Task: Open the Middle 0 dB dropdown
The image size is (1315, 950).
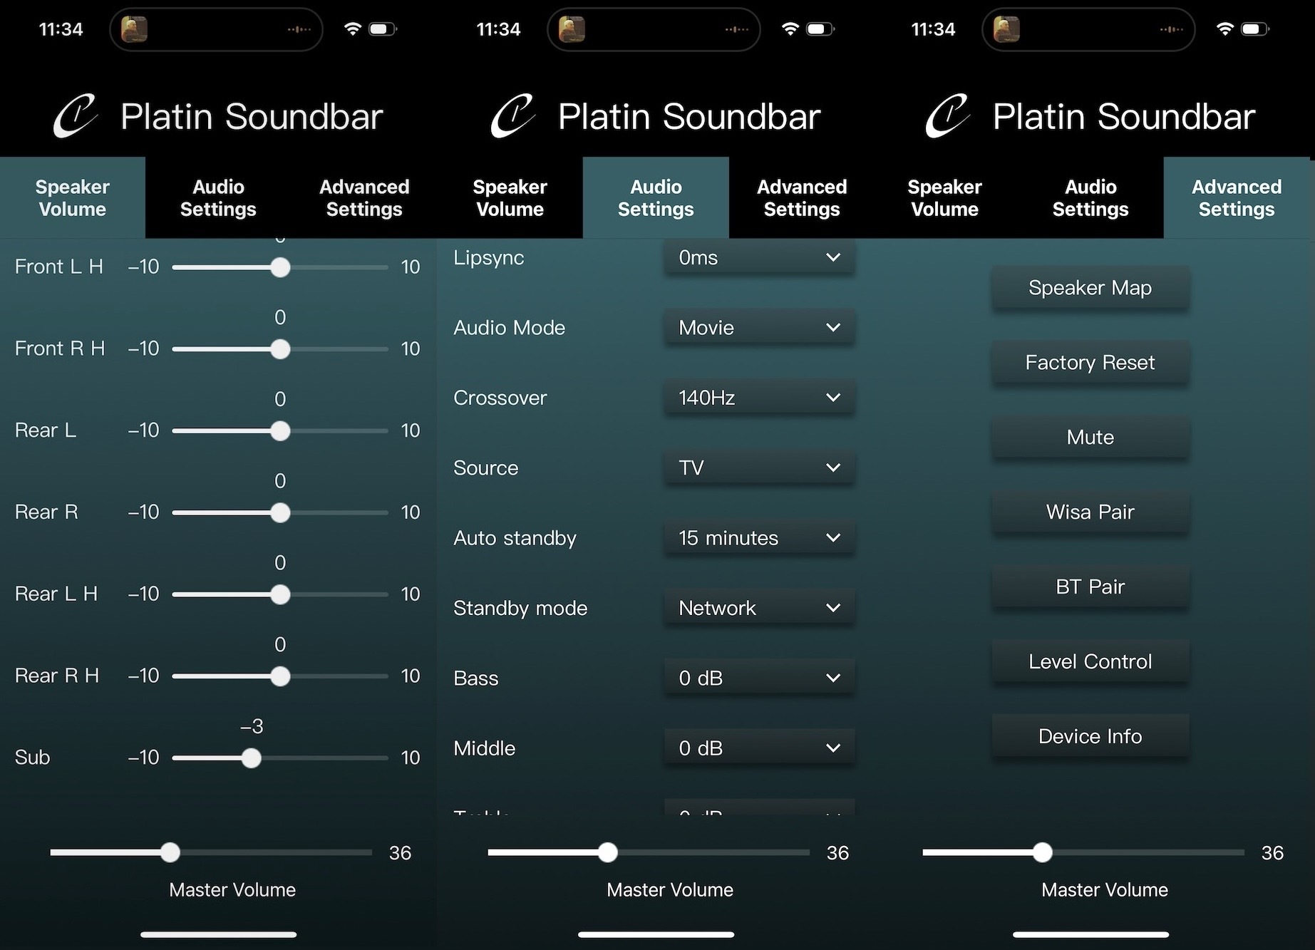Action: 759,748
